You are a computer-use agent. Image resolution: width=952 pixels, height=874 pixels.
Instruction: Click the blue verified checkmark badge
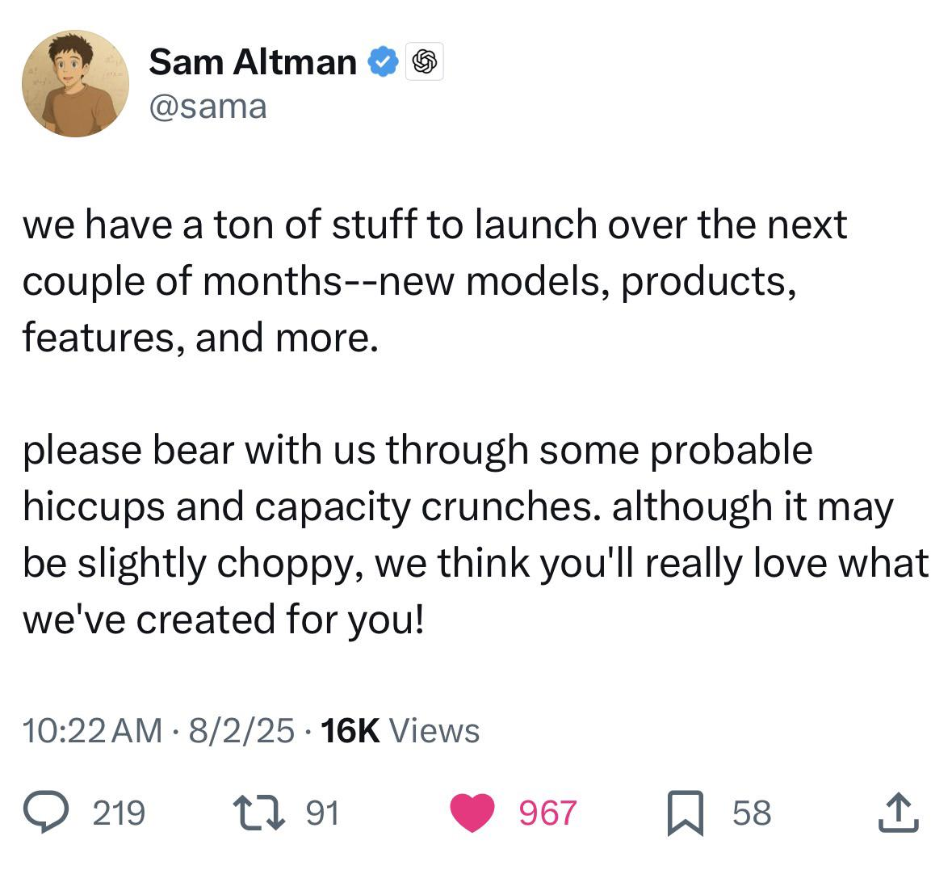pyautogui.click(x=383, y=61)
